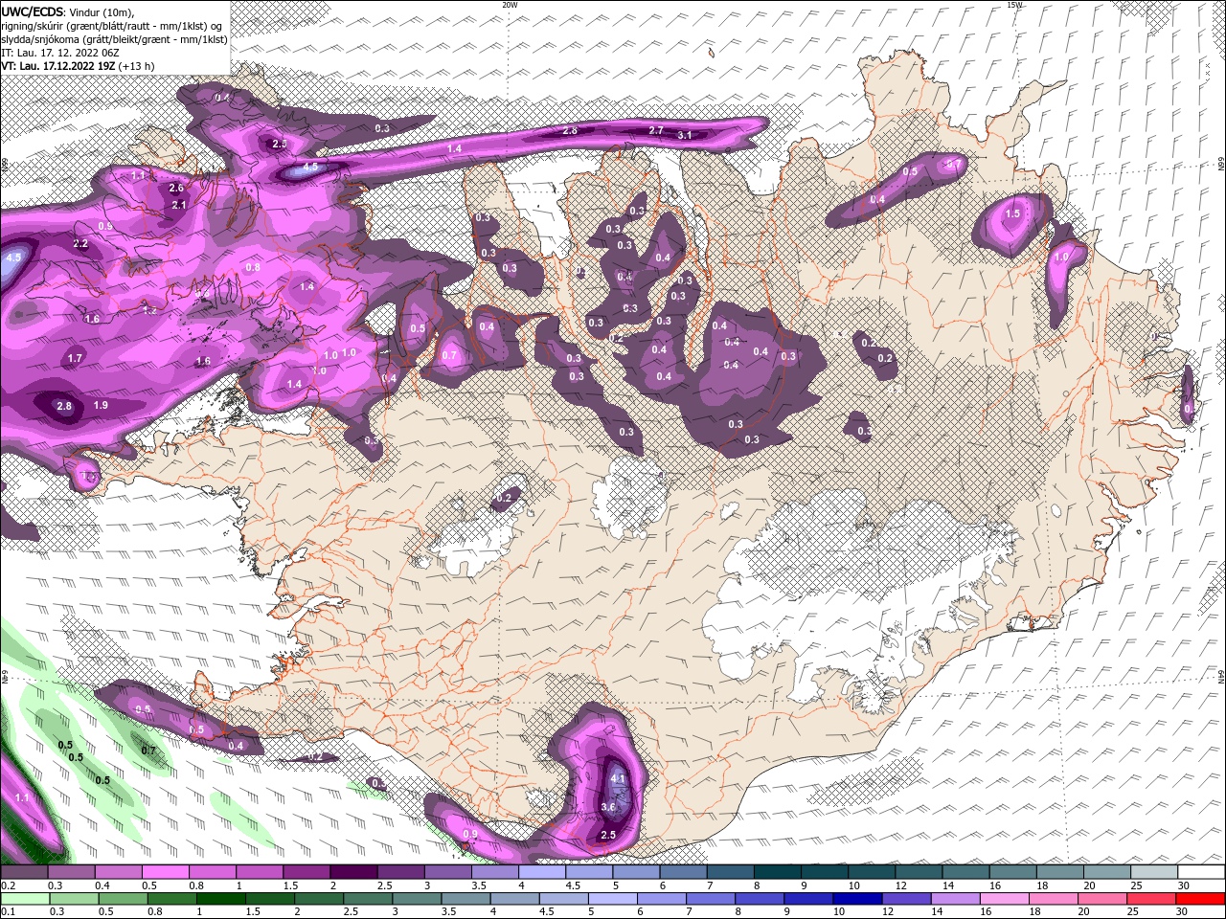Select top-row darkest purple swatch between 2 and 2.5

[352, 873]
